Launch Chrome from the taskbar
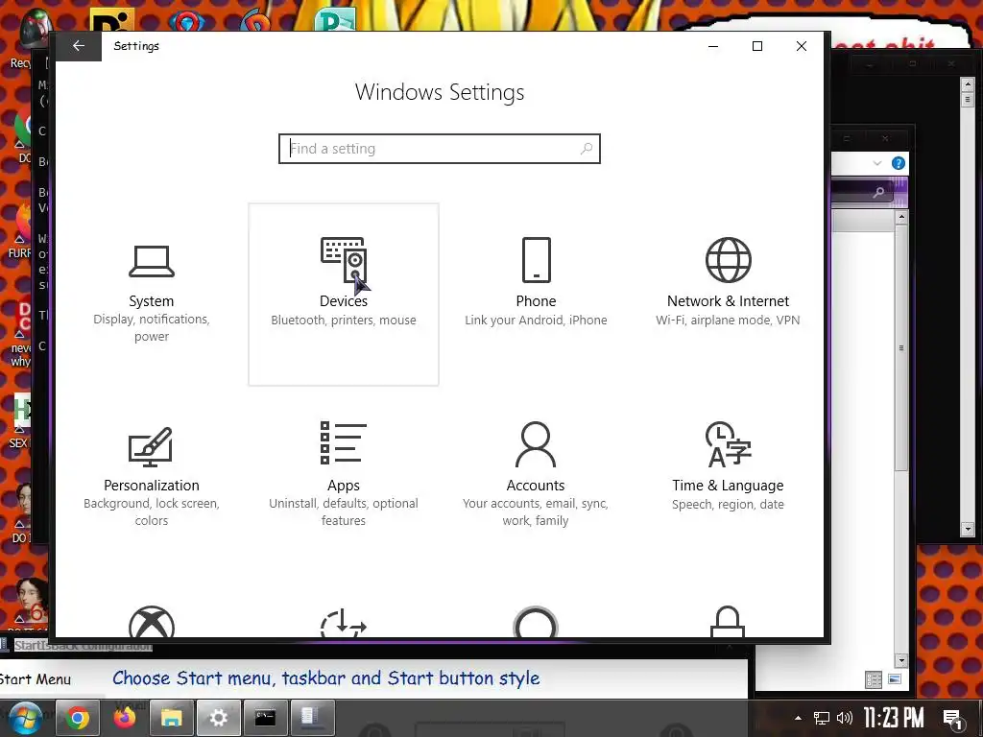Viewport: 983px width, 737px height. pos(78,718)
